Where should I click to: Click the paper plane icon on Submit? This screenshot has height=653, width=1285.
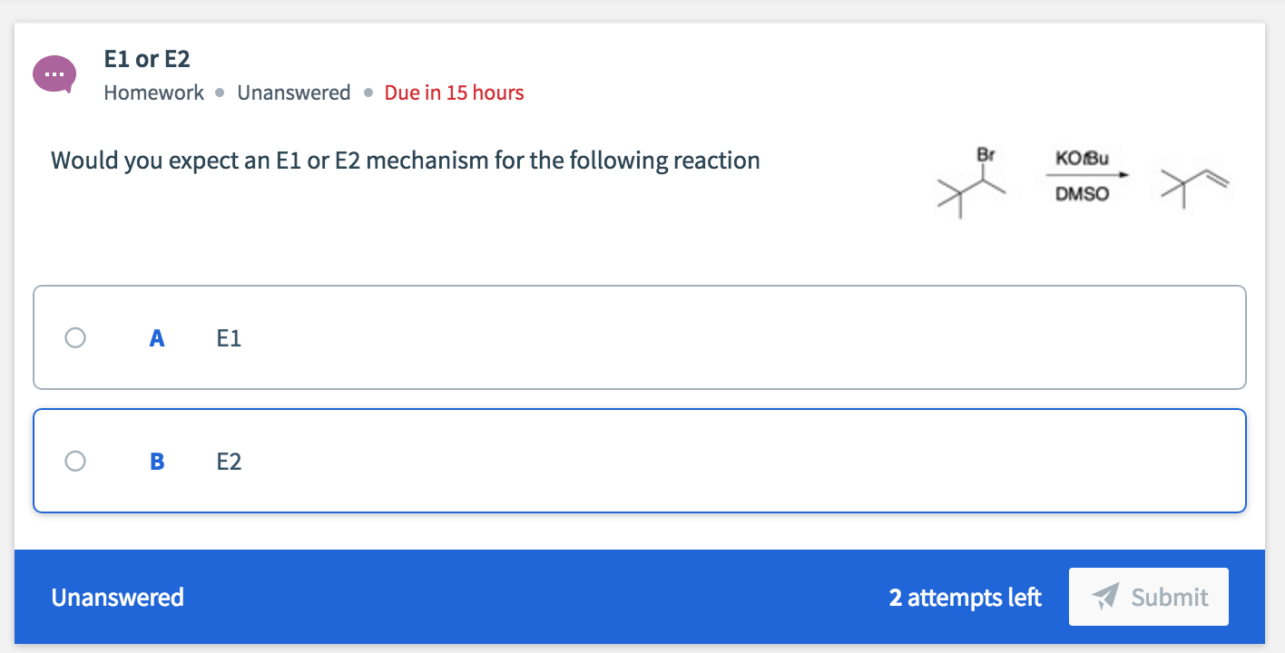tap(1106, 597)
